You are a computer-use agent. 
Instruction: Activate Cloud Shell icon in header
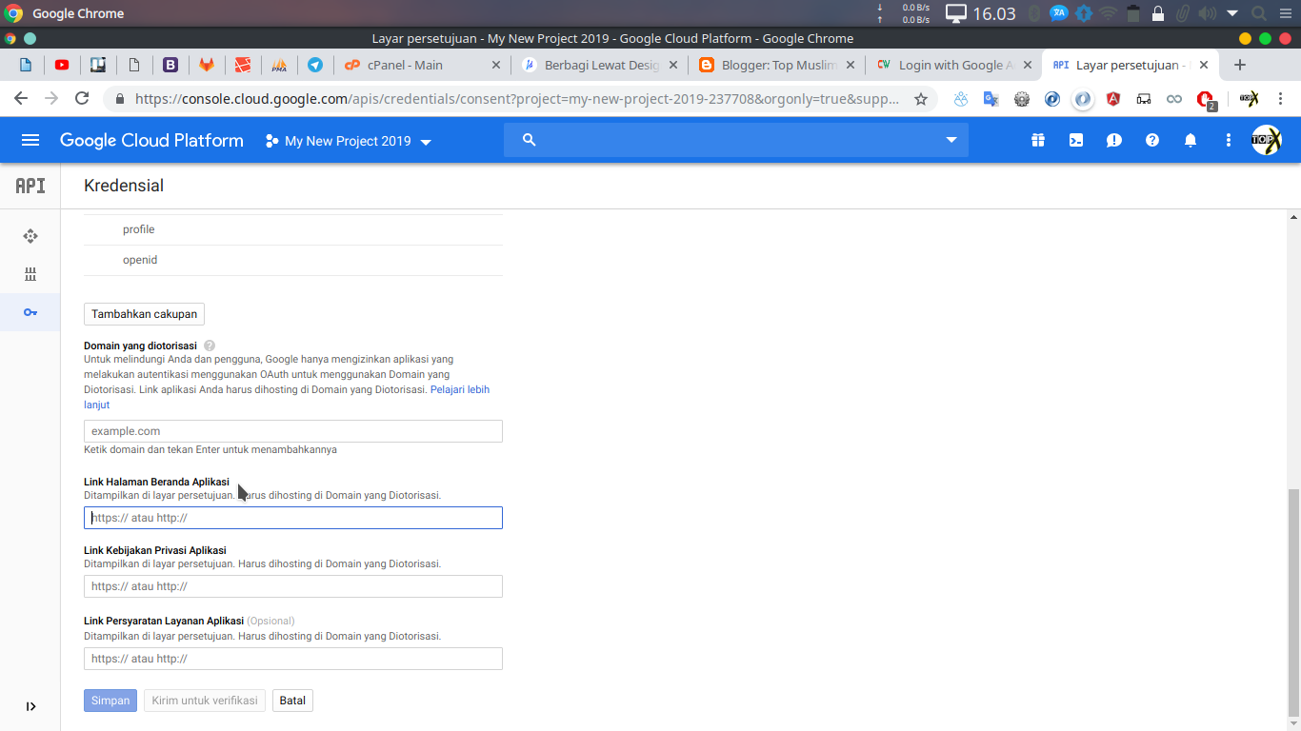coord(1075,140)
